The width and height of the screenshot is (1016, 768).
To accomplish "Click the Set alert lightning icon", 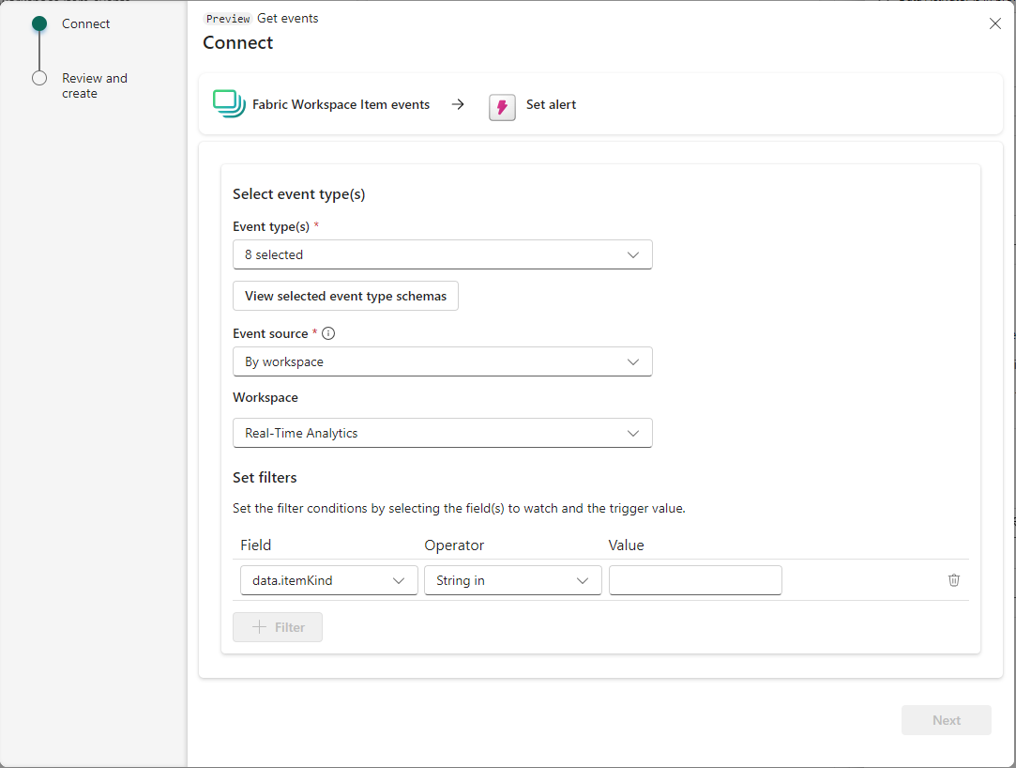I will pyautogui.click(x=502, y=106).
